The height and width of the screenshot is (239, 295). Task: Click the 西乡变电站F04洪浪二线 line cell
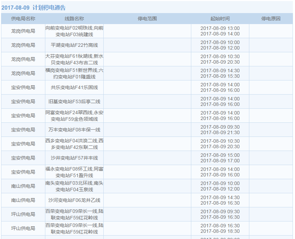(74, 144)
